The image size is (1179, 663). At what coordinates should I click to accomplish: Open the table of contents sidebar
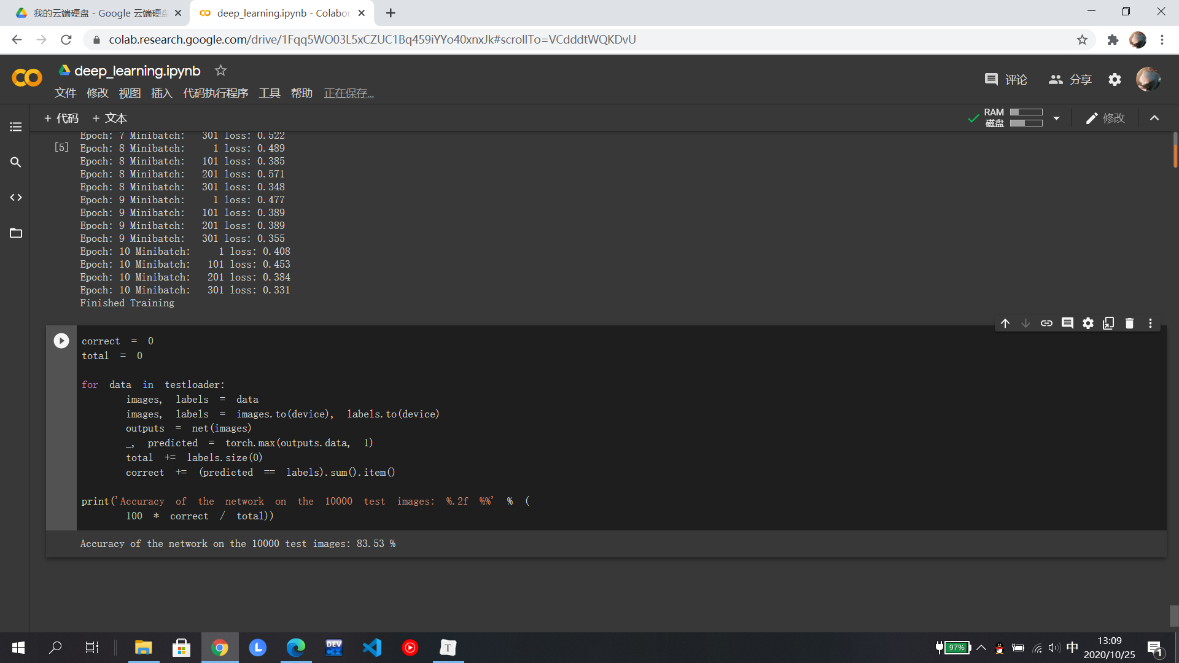16,127
